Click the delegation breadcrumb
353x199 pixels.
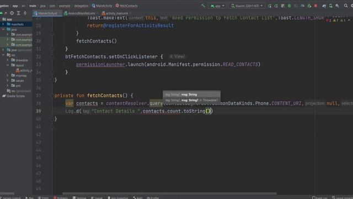coord(81,6)
